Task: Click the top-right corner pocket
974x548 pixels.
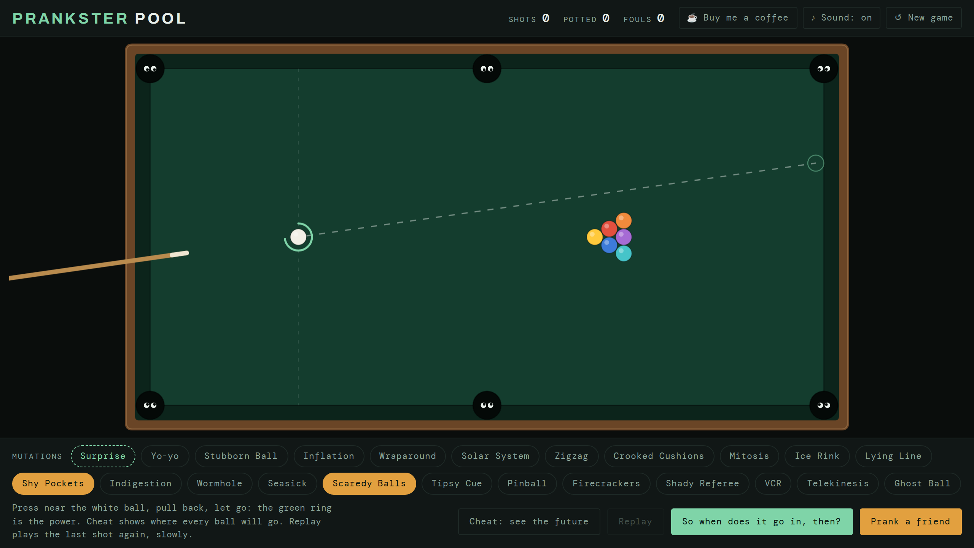Action: pyautogui.click(x=824, y=69)
